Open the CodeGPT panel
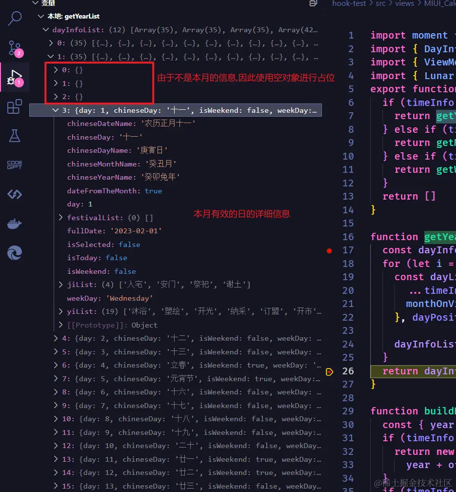This screenshot has height=492, width=456. (15, 165)
